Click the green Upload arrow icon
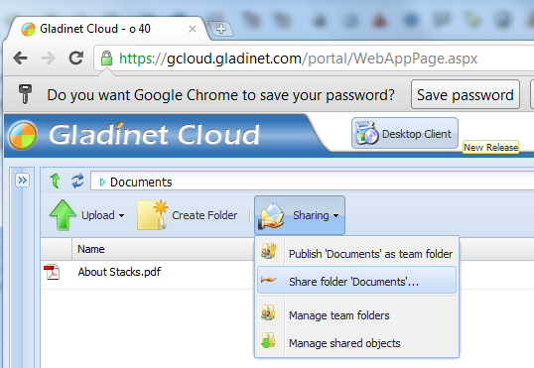The width and height of the screenshot is (534, 368). point(63,215)
